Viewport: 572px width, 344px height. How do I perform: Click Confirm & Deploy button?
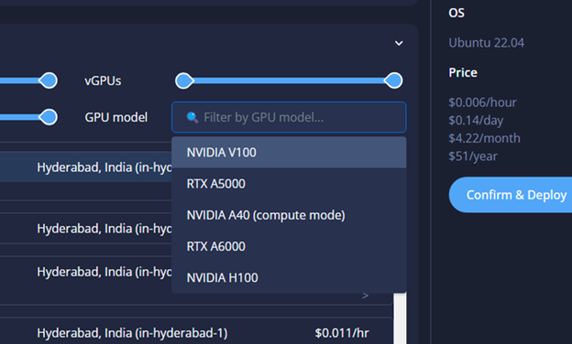pos(511,195)
